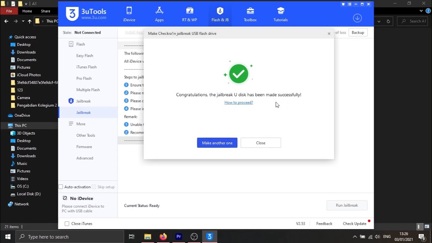Open Premiere Pro from the taskbar
This screenshot has width=432, height=243.
click(179, 237)
